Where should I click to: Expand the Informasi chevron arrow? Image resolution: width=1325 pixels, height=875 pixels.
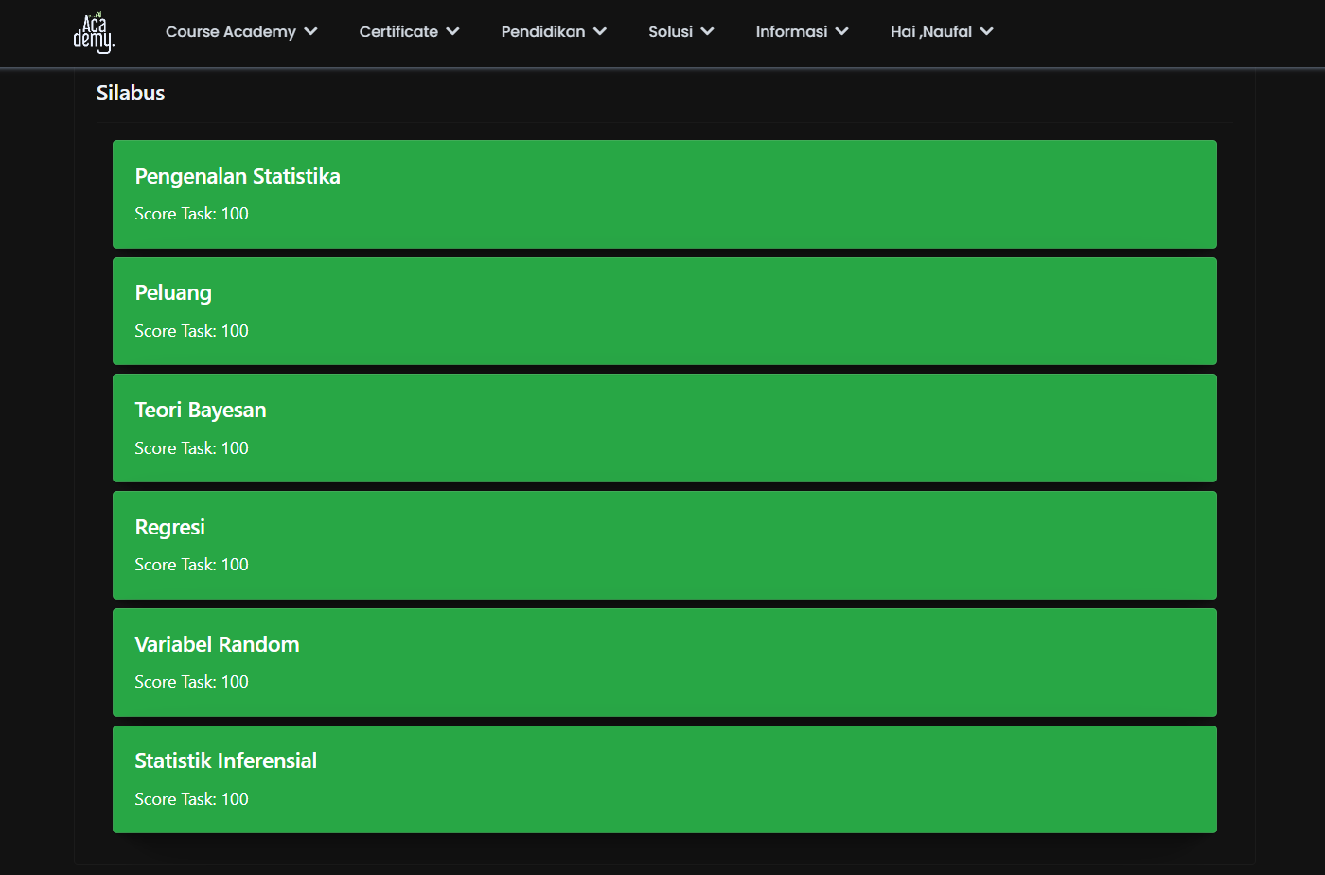841,31
